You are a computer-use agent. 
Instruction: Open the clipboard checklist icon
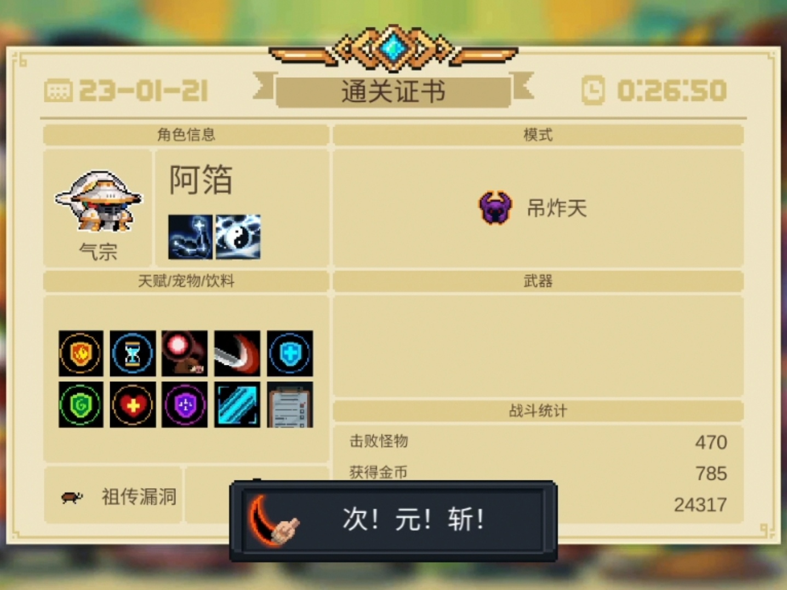pos(290,405)
